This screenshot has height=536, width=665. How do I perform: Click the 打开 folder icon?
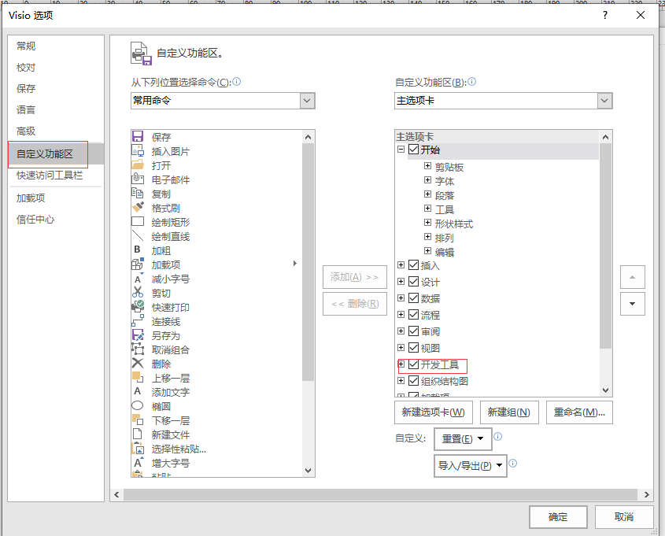tap(138, 165)
